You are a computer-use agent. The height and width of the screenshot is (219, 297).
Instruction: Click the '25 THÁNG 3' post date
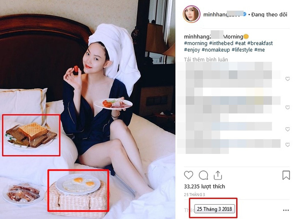[194, 195]
